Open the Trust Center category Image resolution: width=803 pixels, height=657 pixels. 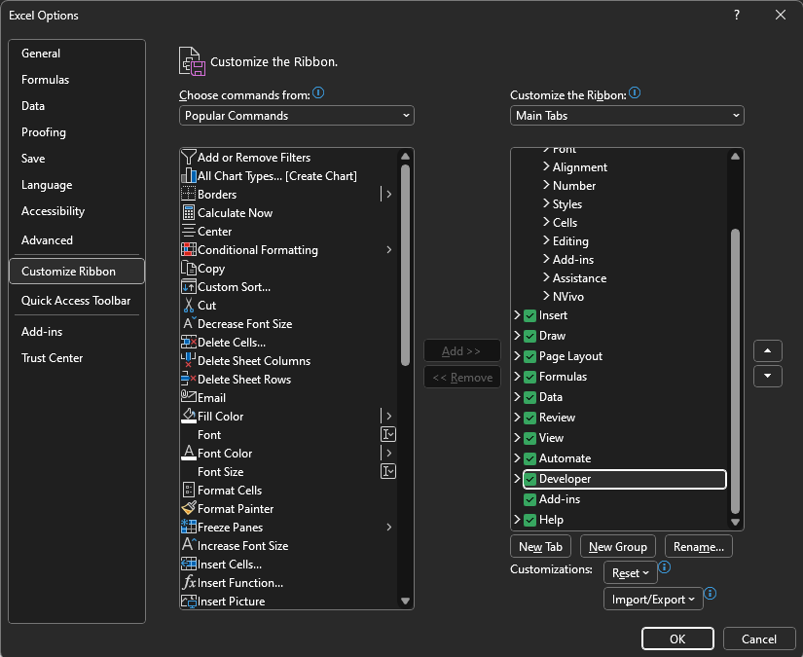(77, 358)
